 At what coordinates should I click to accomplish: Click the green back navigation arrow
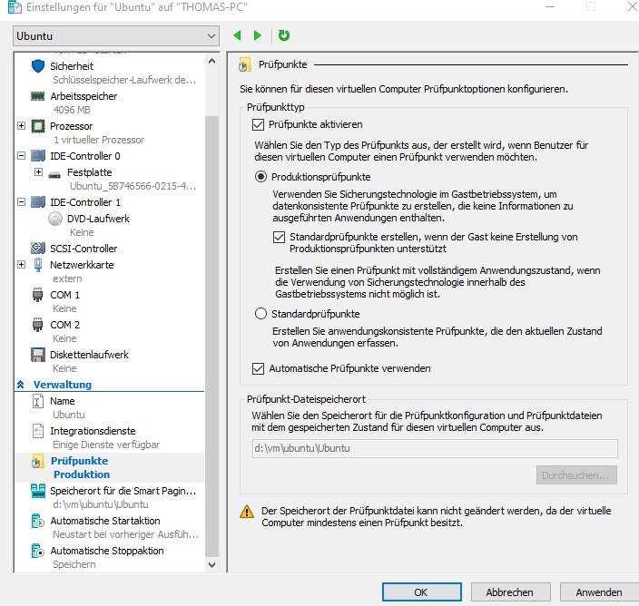click(x=238, y=35)
